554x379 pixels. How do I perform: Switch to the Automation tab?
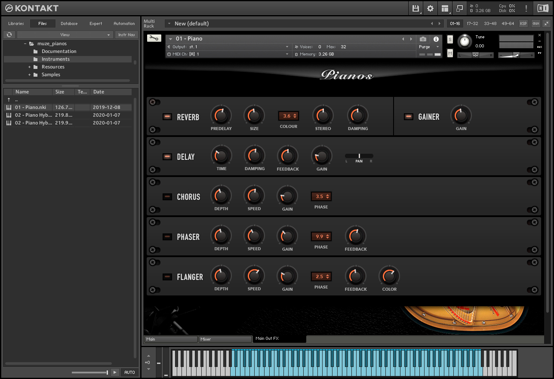pos(124,24)
